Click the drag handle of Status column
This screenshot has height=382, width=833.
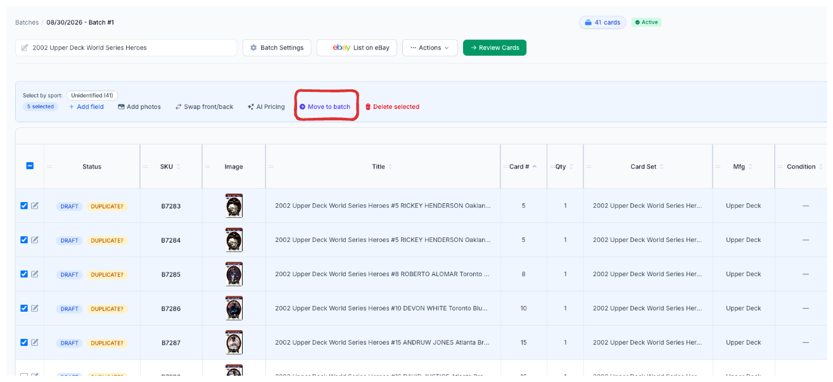pos(49,167)
